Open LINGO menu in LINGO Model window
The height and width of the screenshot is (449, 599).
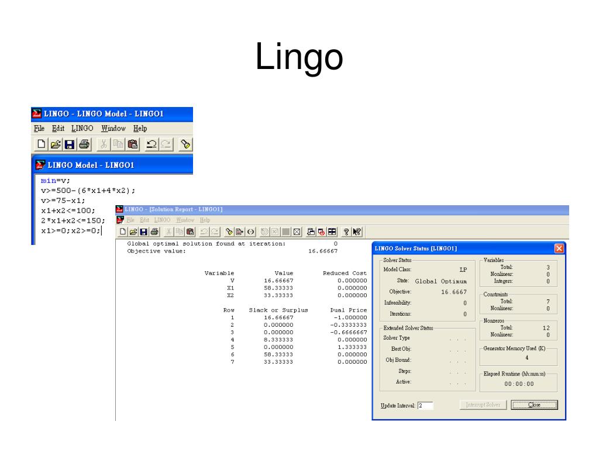point(82,128)
